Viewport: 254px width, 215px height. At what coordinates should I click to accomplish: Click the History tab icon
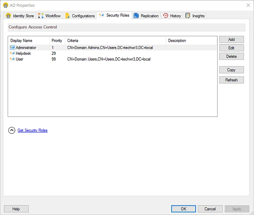(x=166, y=16)
